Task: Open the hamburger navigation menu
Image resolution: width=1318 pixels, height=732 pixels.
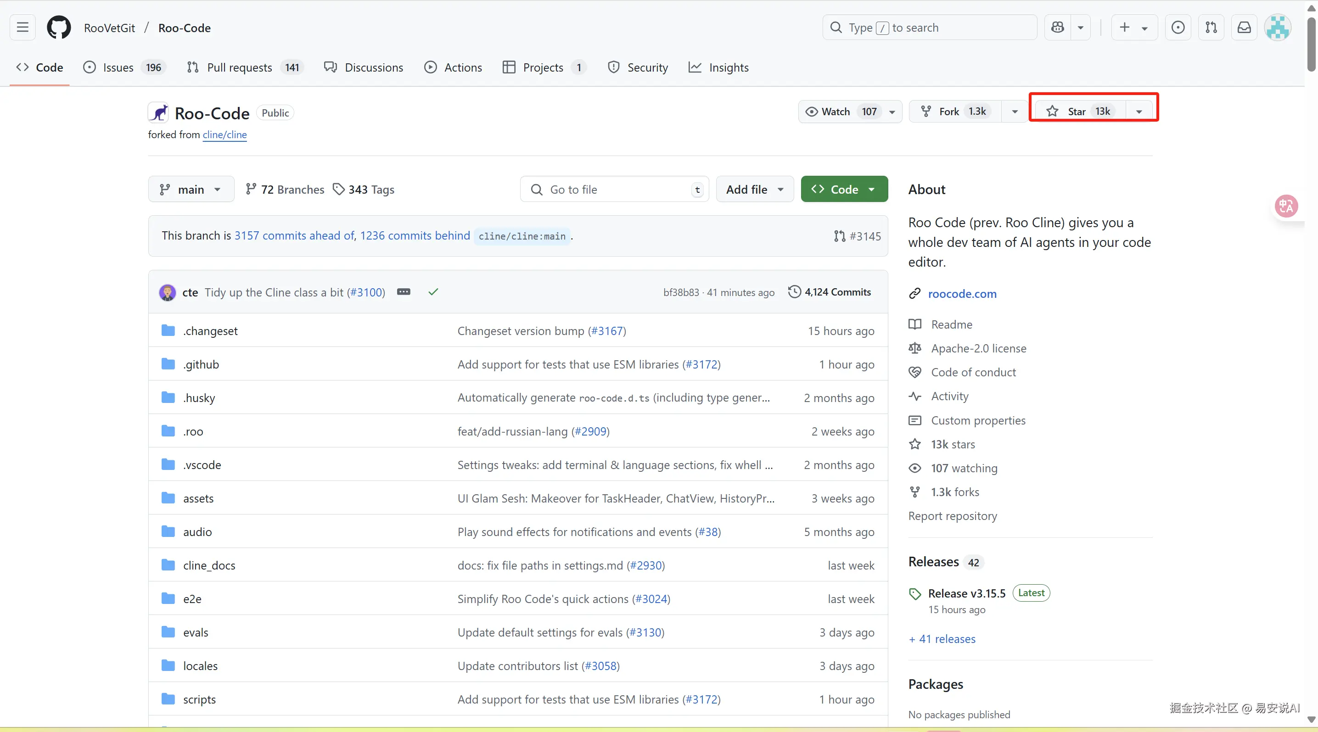Action: point(22,28)
